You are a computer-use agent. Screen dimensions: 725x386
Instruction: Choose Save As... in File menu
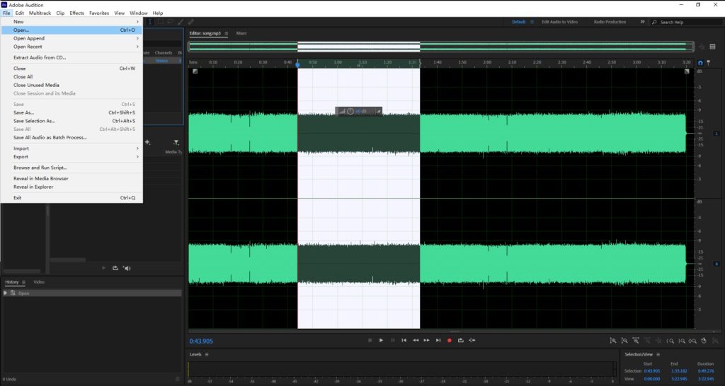[72, 112]
